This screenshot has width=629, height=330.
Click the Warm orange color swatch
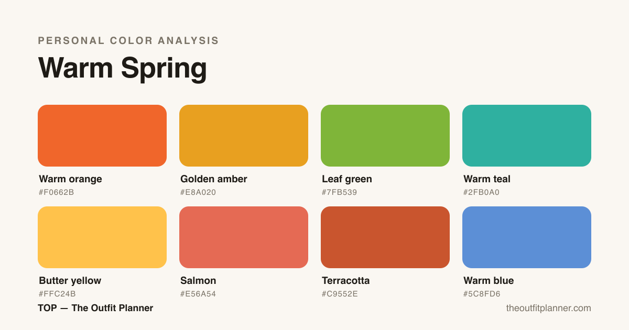pyautogui.click(x=102, y=136)
